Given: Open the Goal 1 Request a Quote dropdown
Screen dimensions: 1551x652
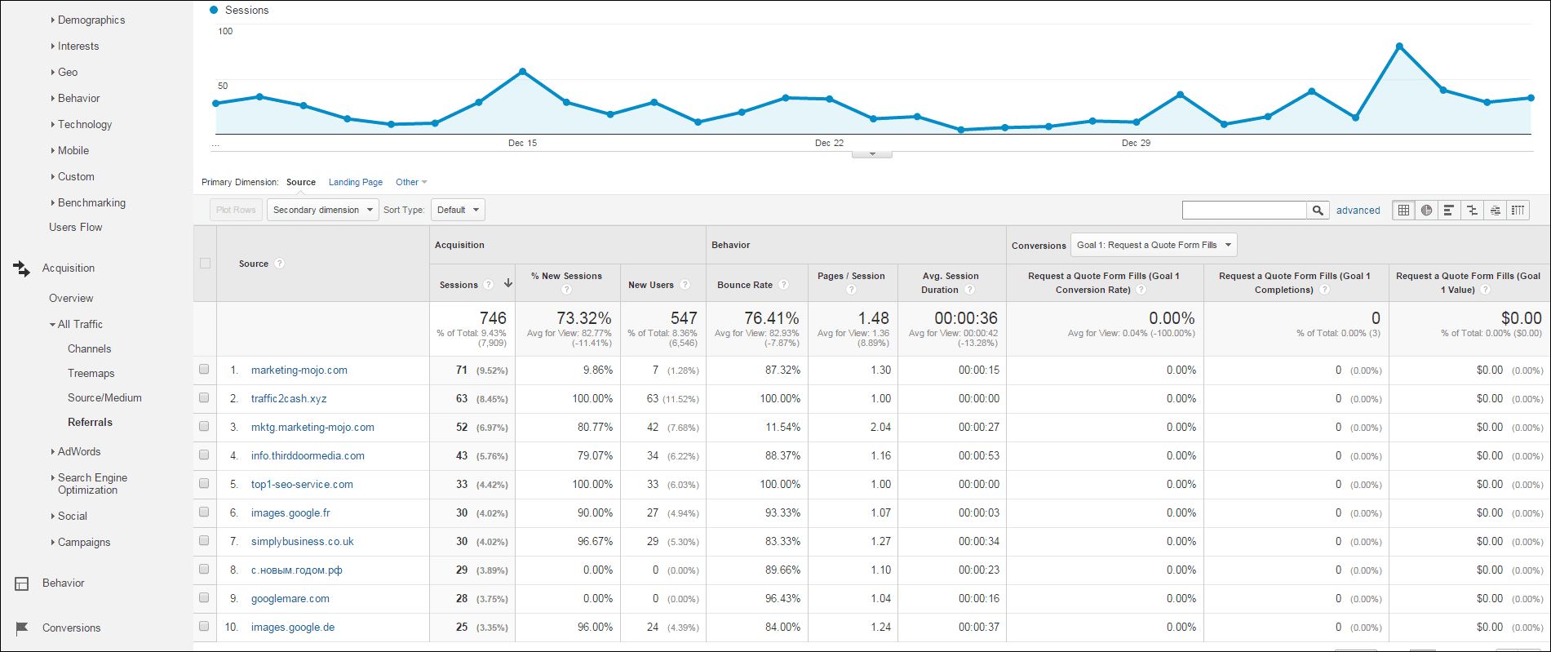Looking at the screenshot, I should click(1154, 245).
